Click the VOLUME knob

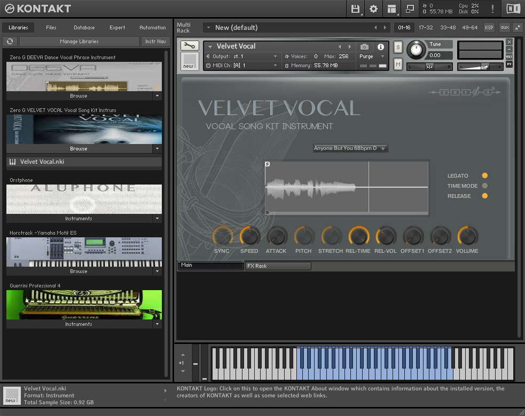point(467,236)
